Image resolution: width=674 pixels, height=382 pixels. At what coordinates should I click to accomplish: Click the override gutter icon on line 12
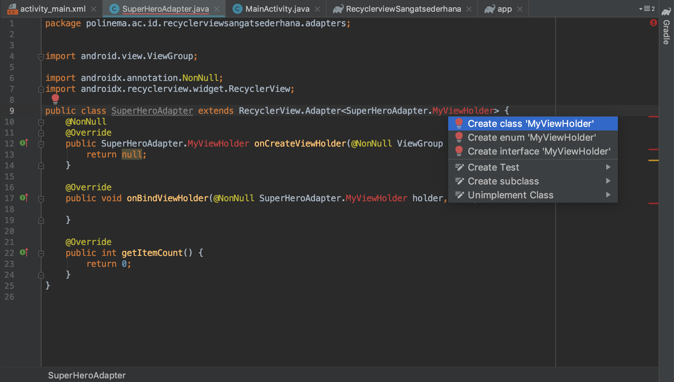pos(24,143)
